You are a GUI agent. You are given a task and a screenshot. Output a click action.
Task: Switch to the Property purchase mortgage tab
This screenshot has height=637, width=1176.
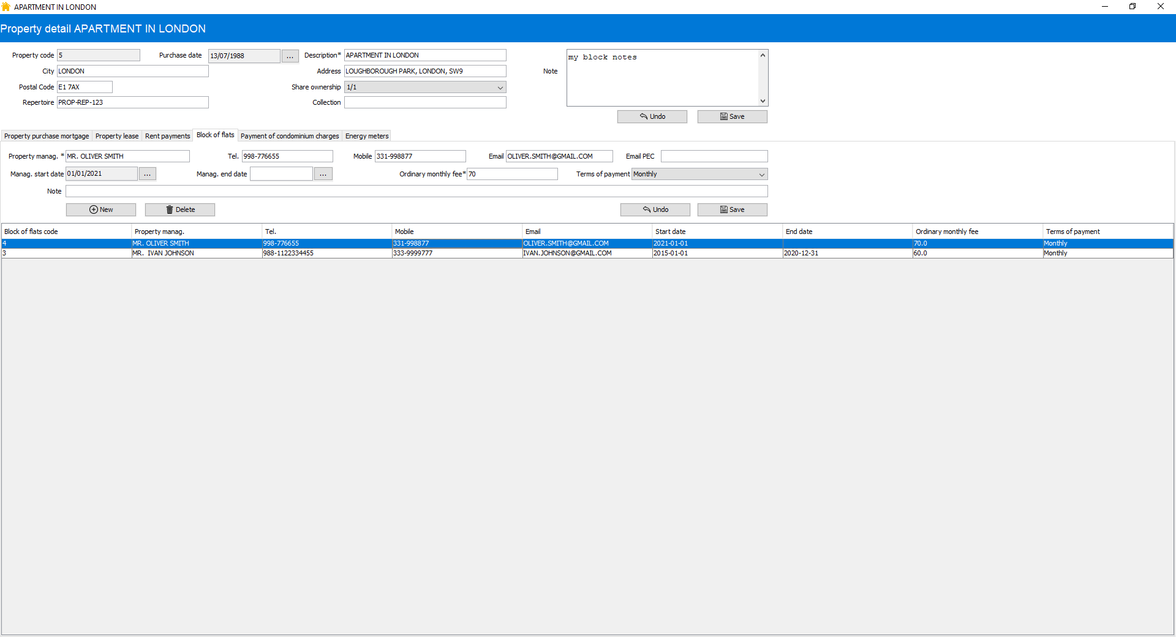(47, 136)
